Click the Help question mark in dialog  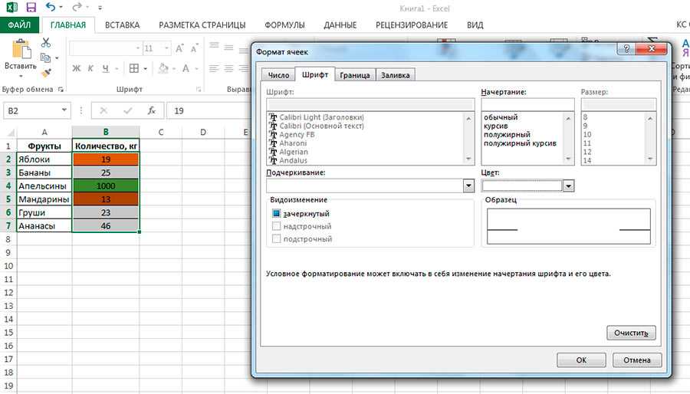coord(626,48)
